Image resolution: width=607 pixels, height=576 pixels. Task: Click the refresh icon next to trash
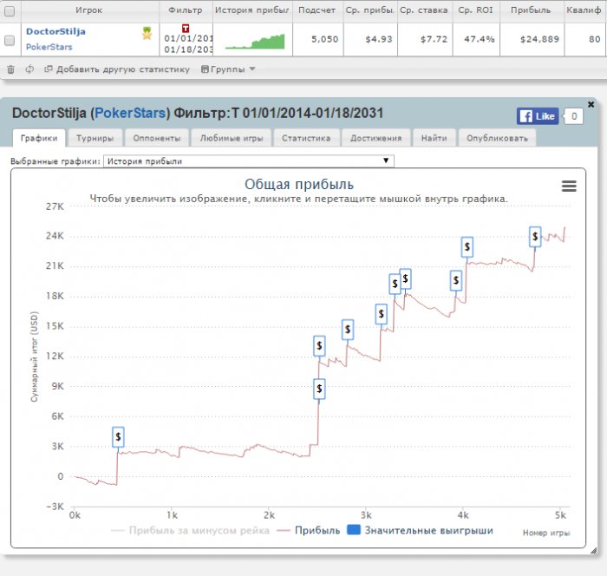(x=29, y=69)
